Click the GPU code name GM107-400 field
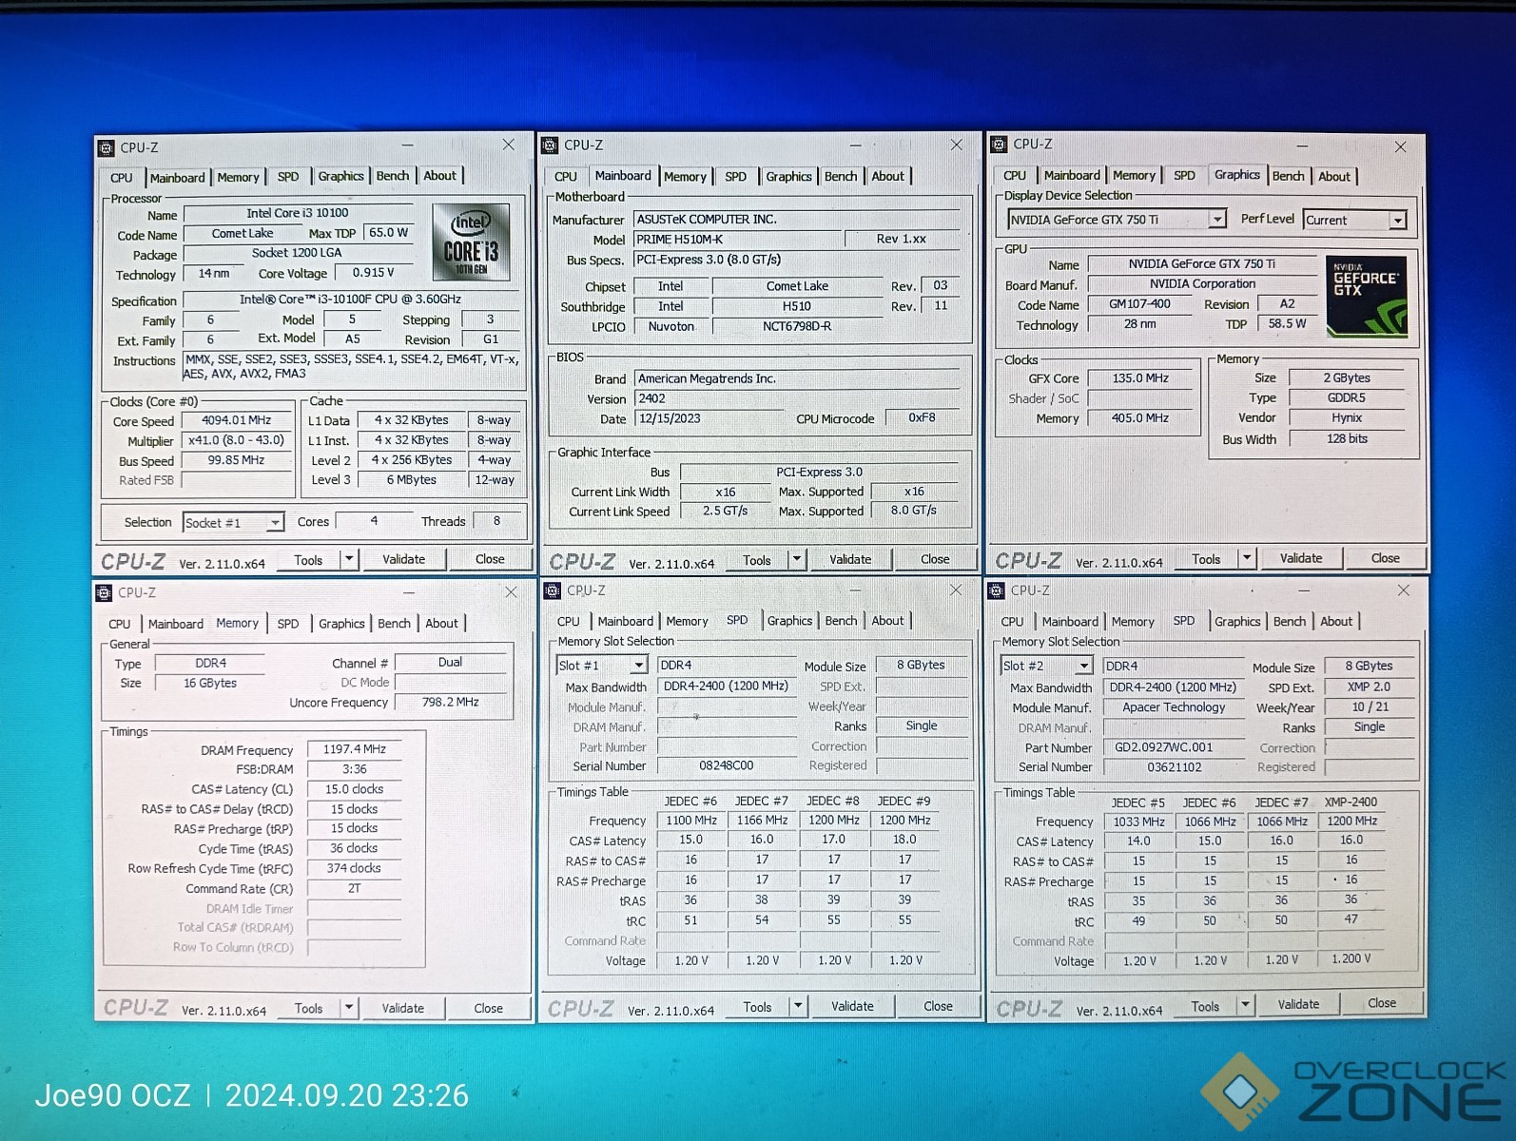The height and width of the screenshot is (1141, 1516). [1140, 304]
